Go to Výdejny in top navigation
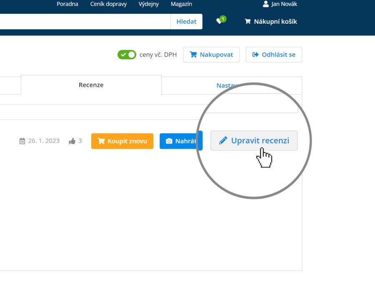Image resolution: width=375 pixels, height=281 pixels. pos(149,4)
